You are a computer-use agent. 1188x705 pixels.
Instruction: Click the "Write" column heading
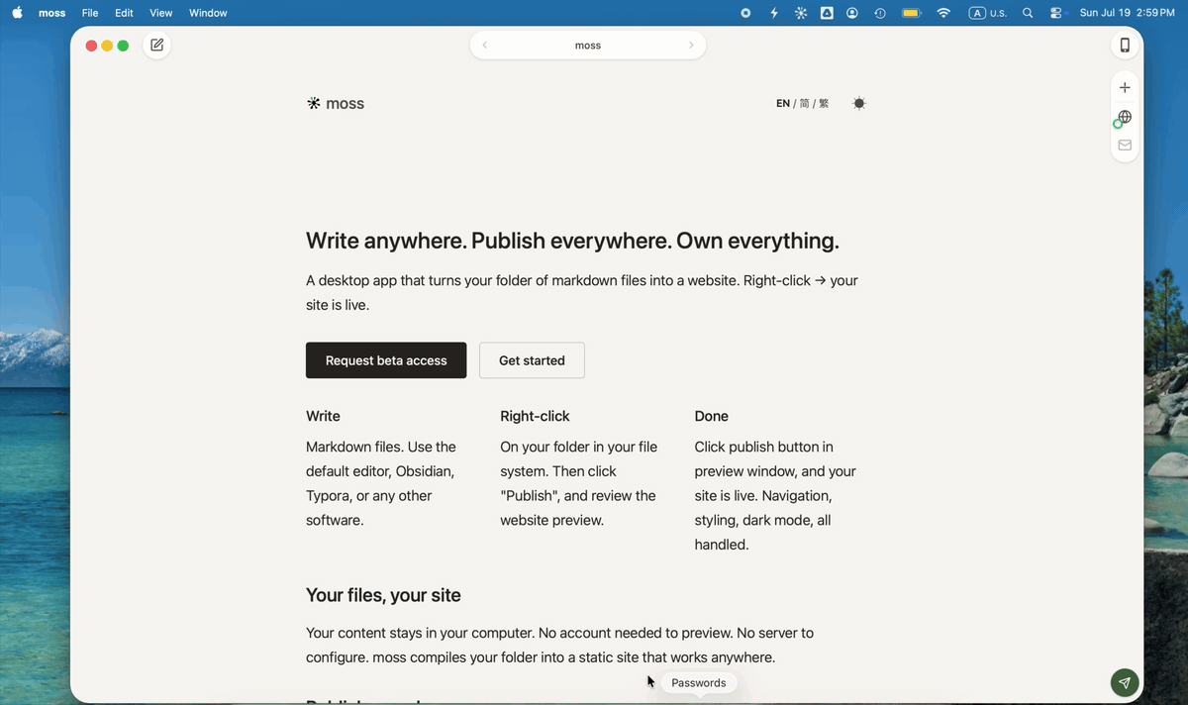click(323, 416)
